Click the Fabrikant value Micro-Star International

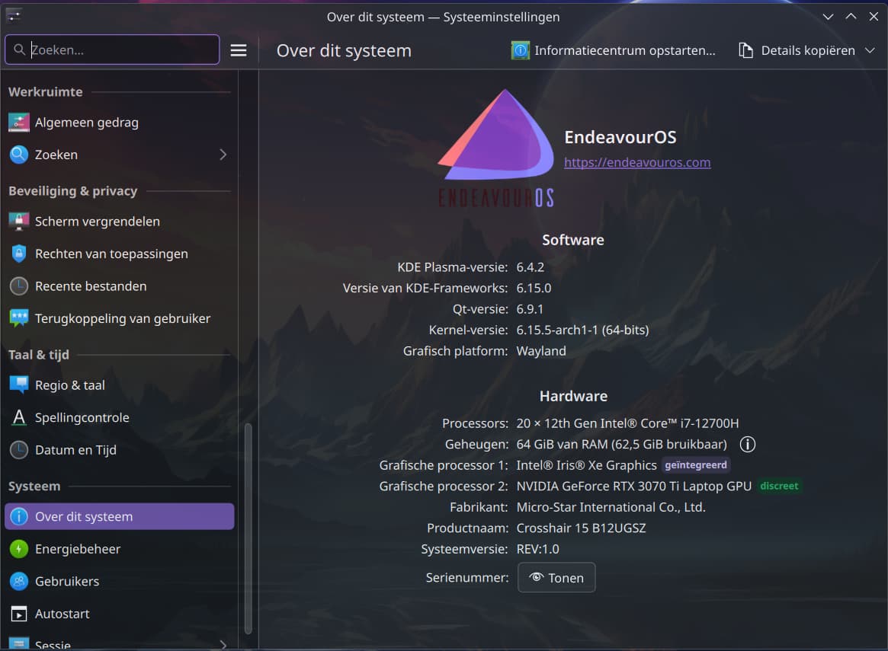point(611,507)
